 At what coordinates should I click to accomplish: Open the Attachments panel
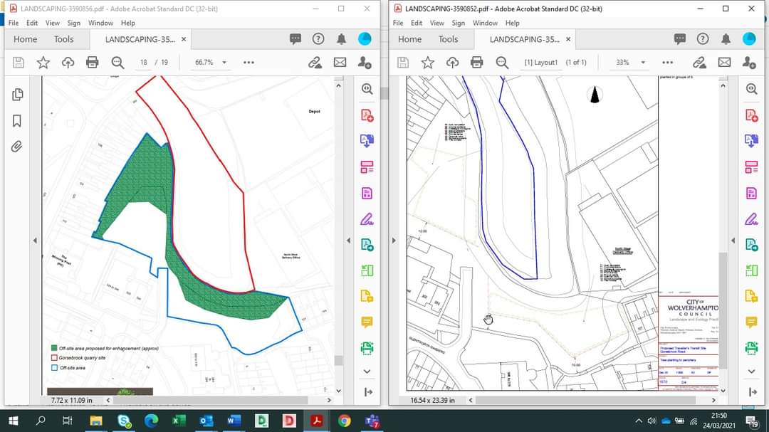click(x=17, y=147)
